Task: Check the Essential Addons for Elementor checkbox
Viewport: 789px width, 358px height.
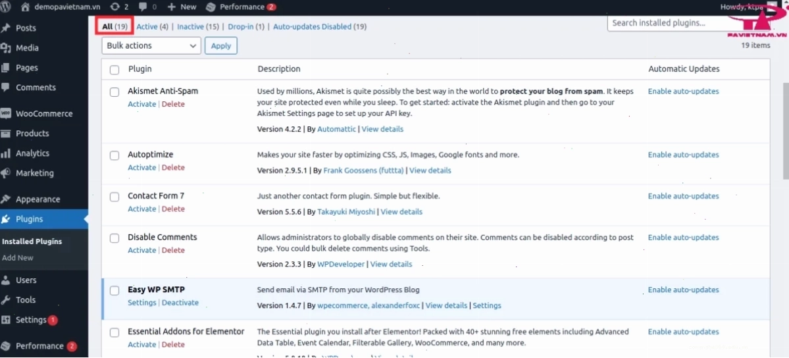Action: click(x=115, y=333)
